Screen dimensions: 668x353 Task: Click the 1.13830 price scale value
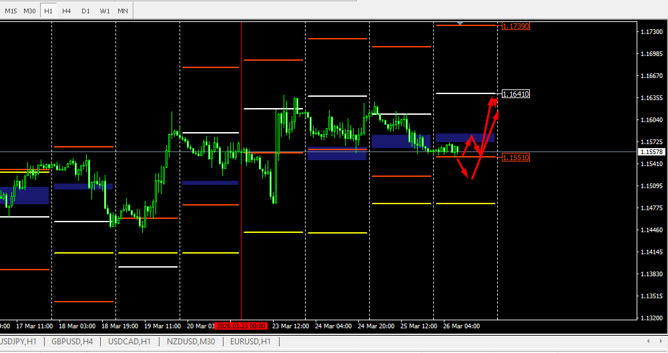point(652,274)
